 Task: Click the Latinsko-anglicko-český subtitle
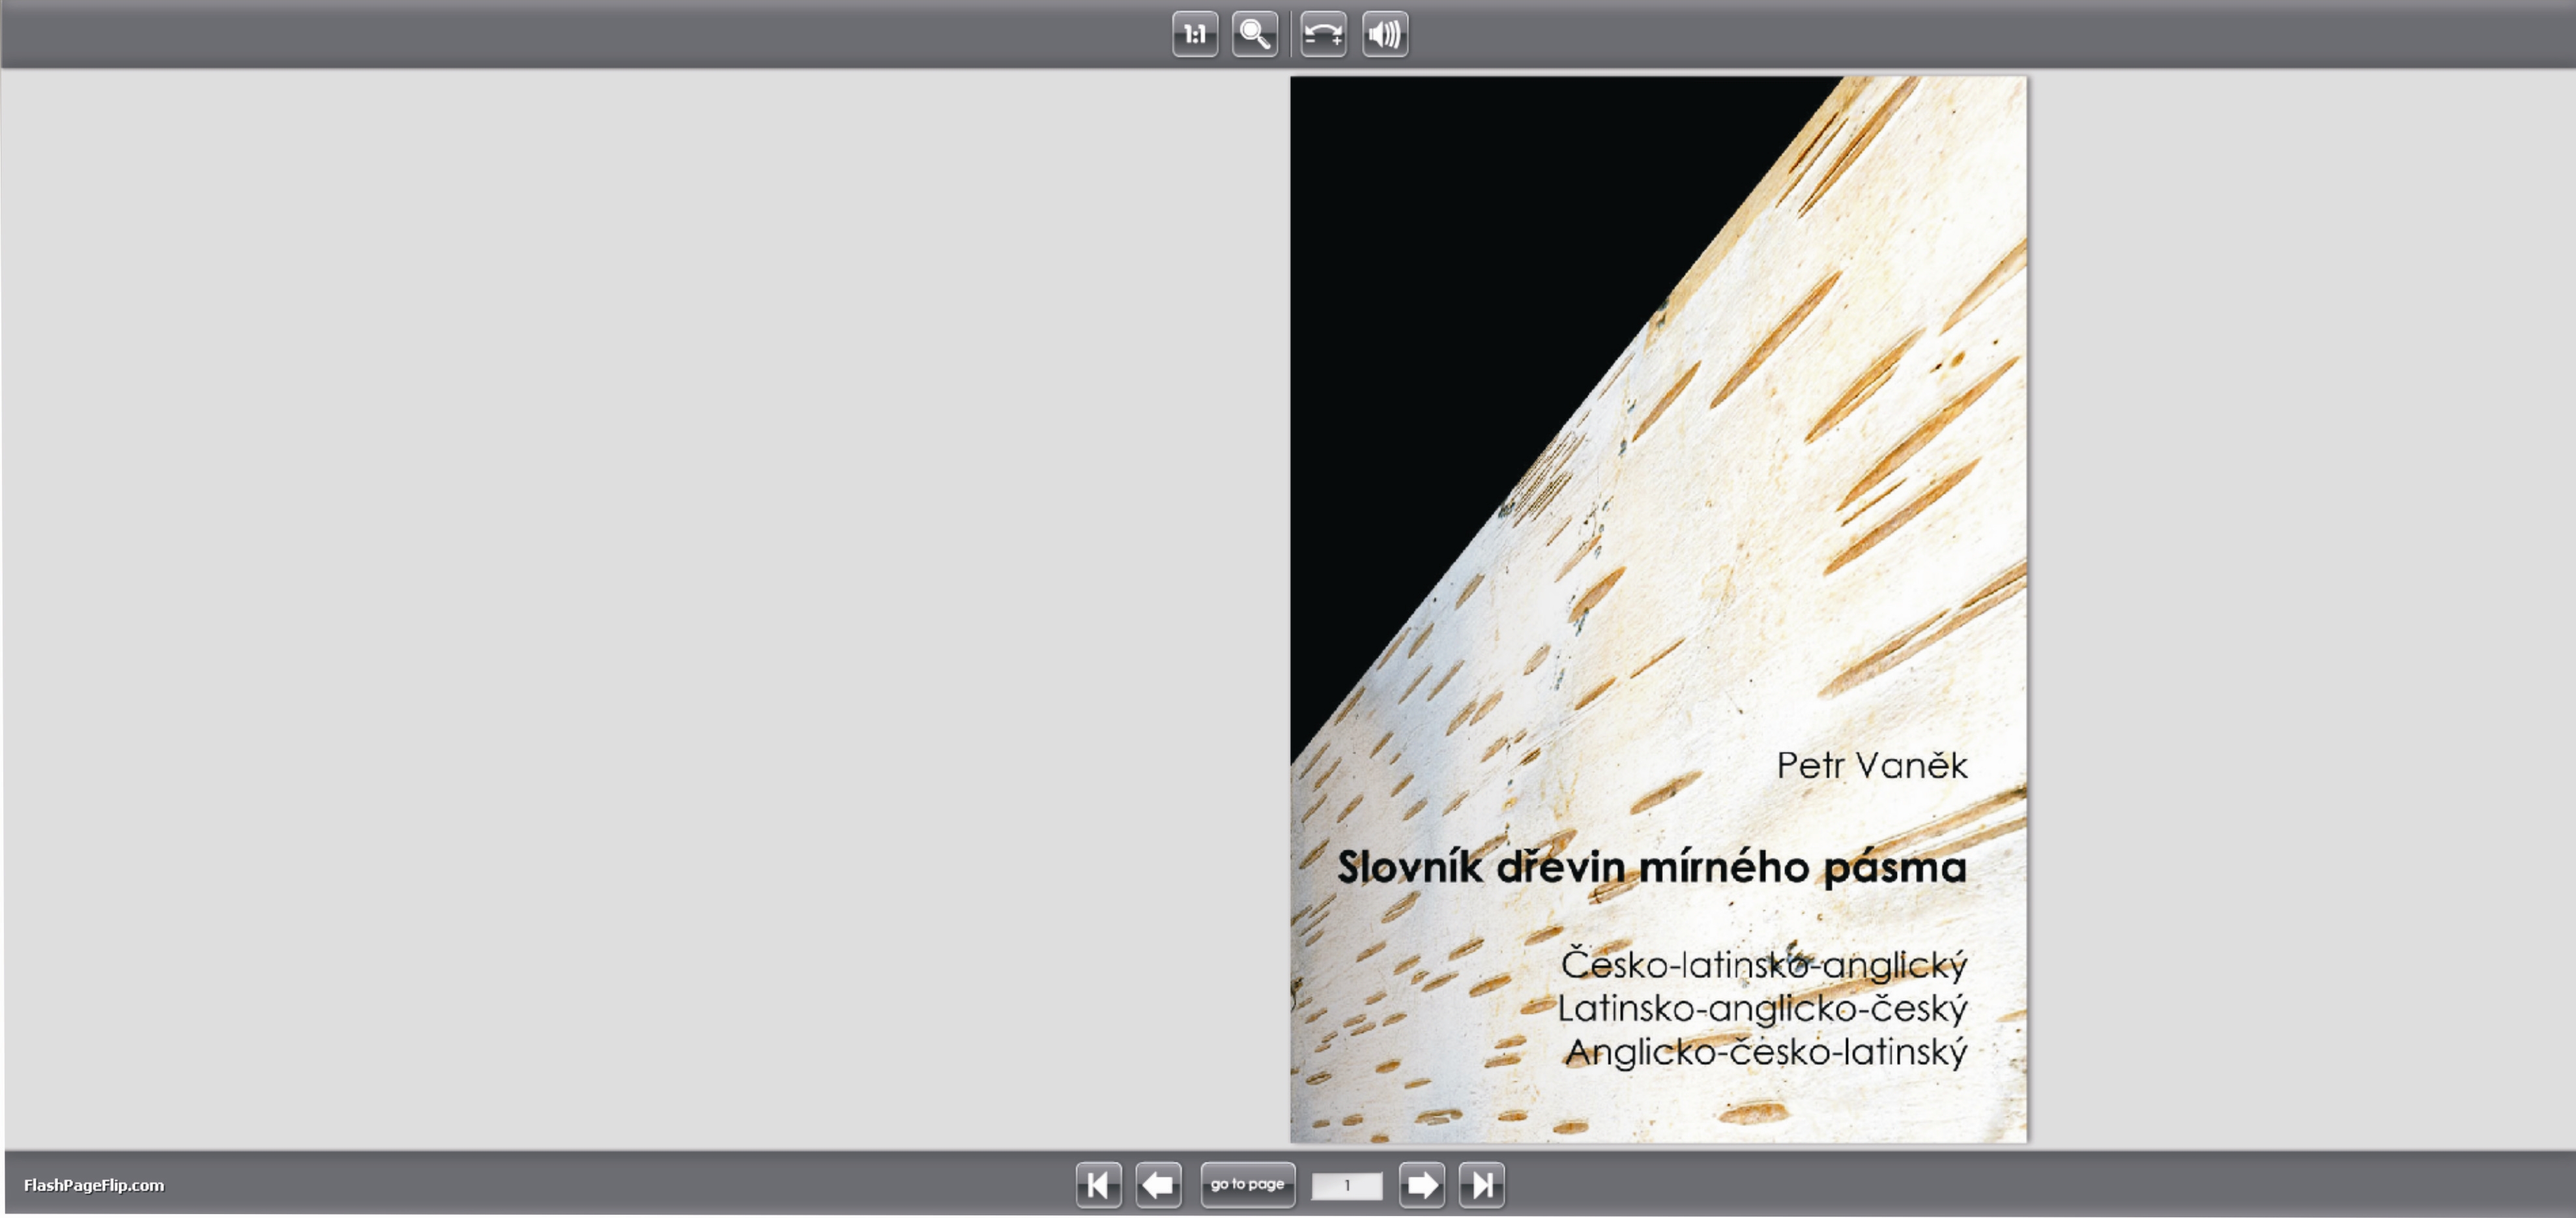click(x=1762, y=1009)
